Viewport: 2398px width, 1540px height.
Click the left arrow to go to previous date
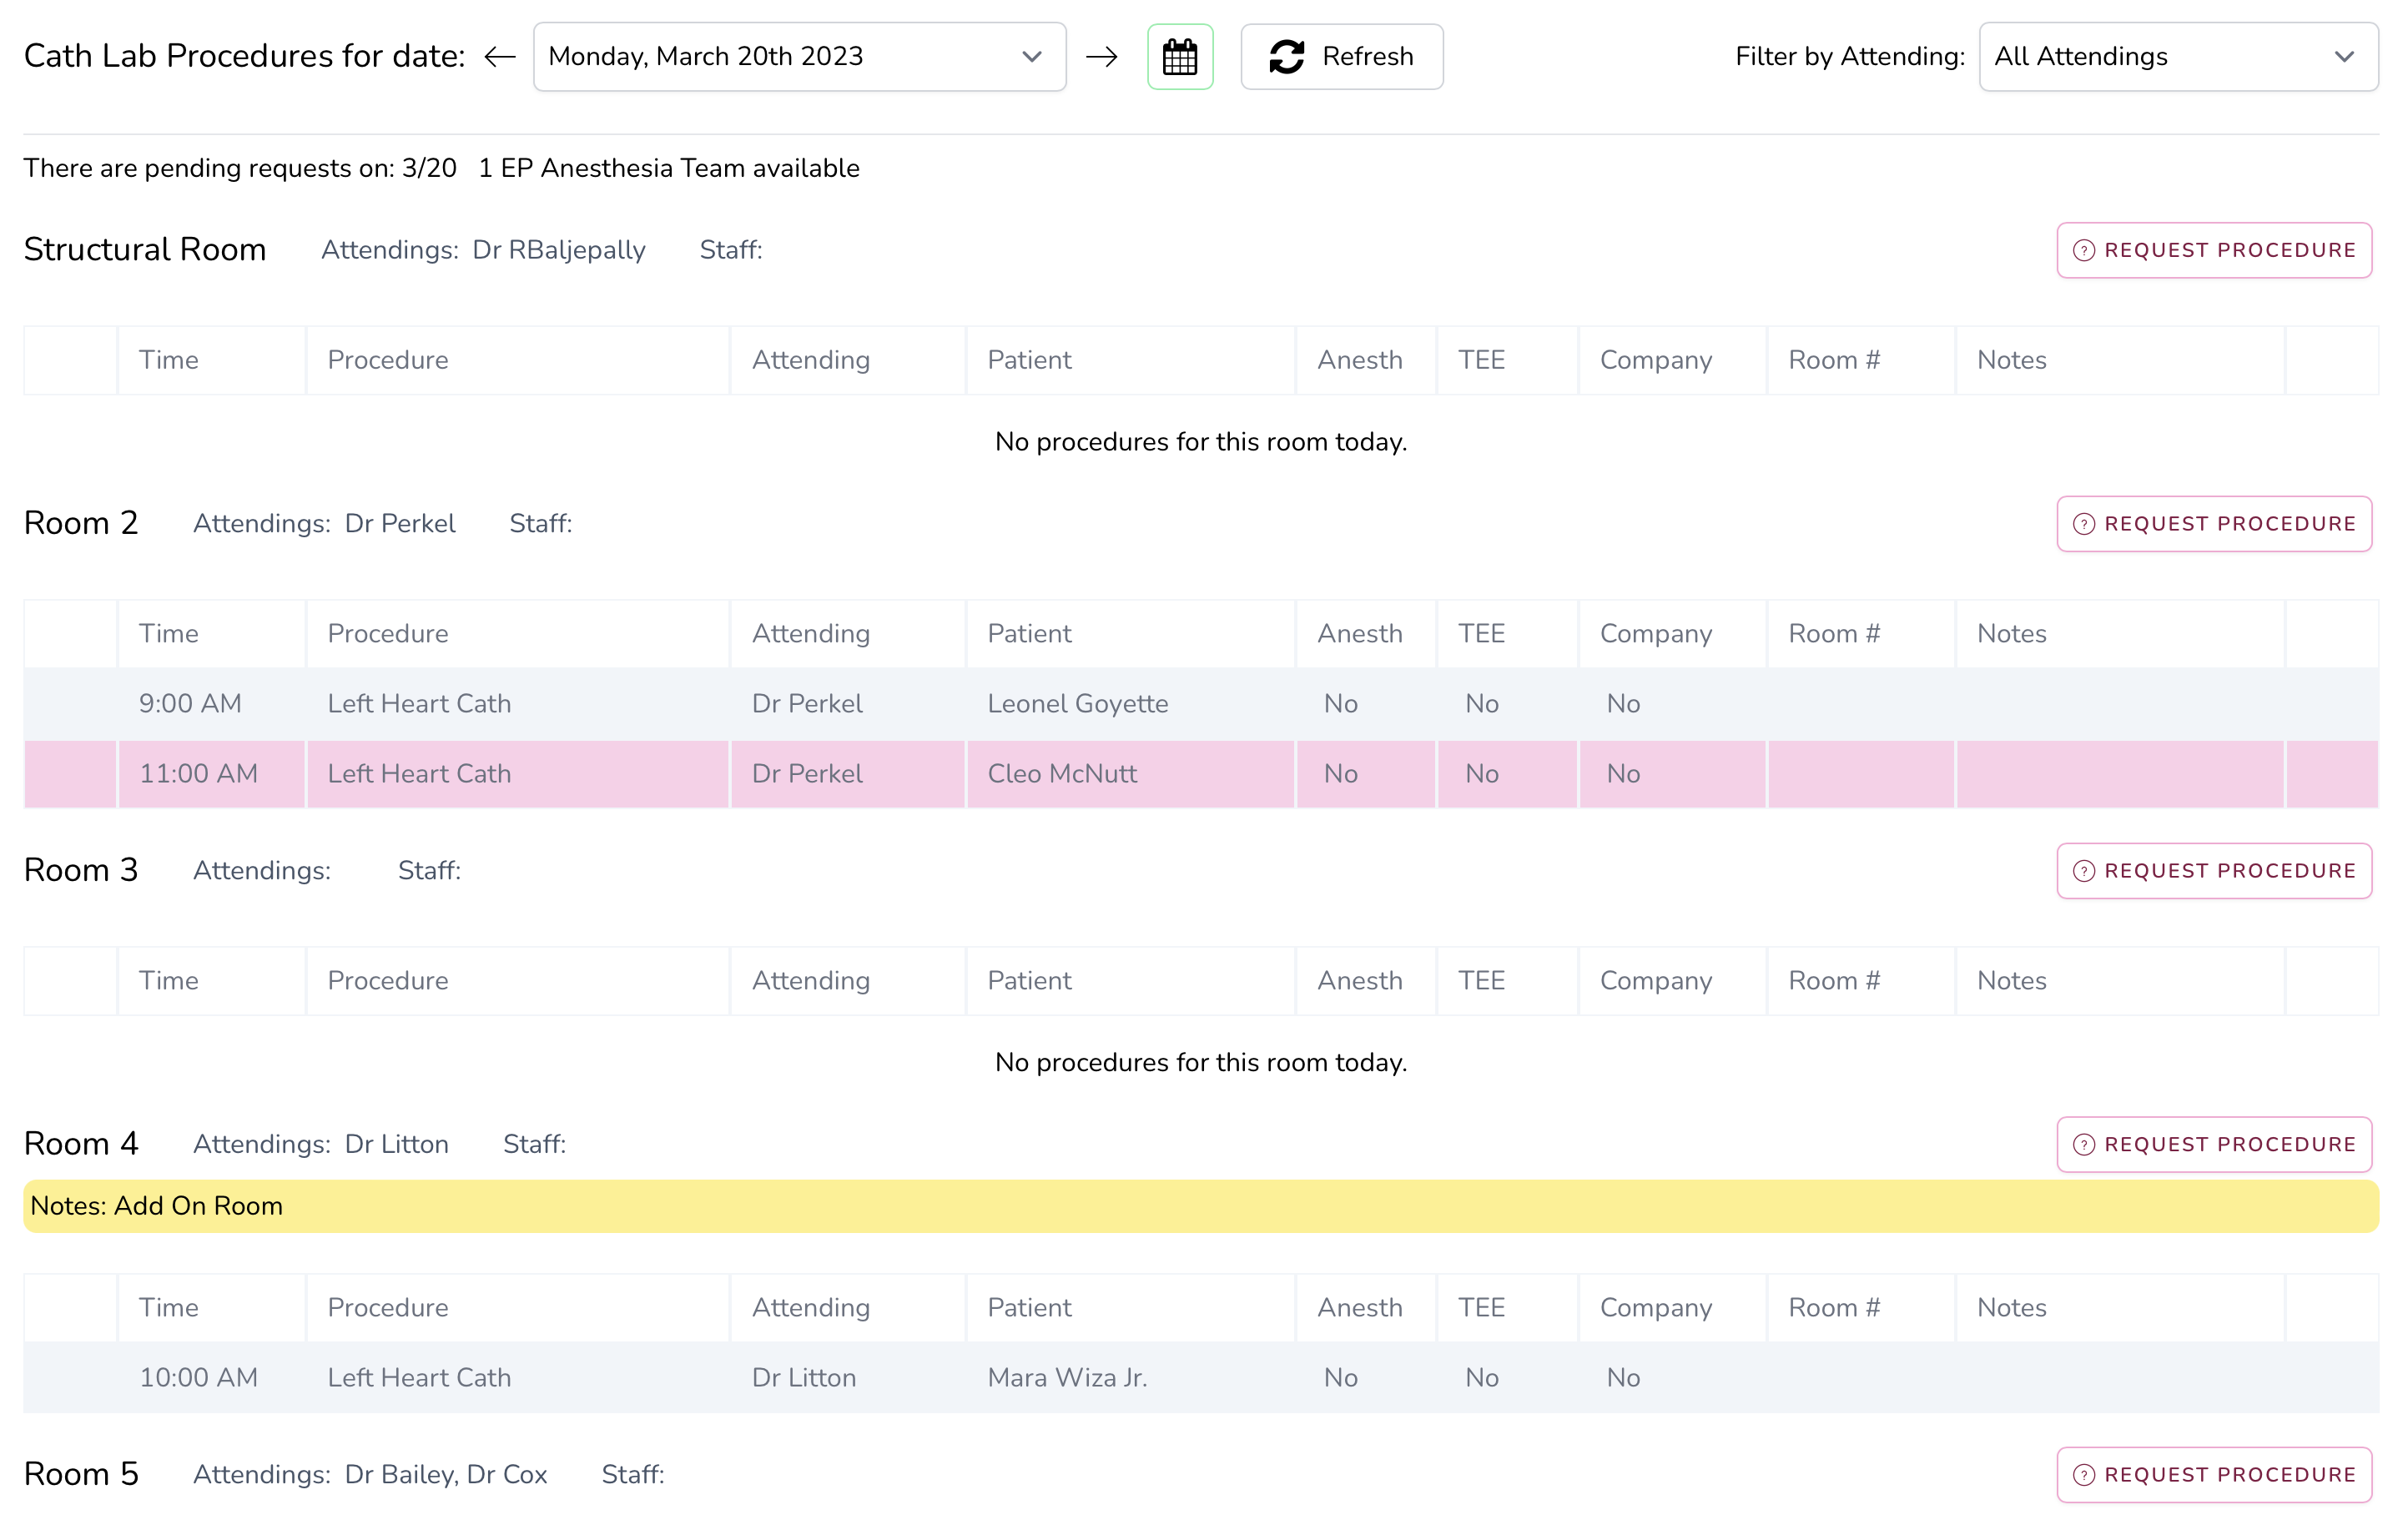499,57
